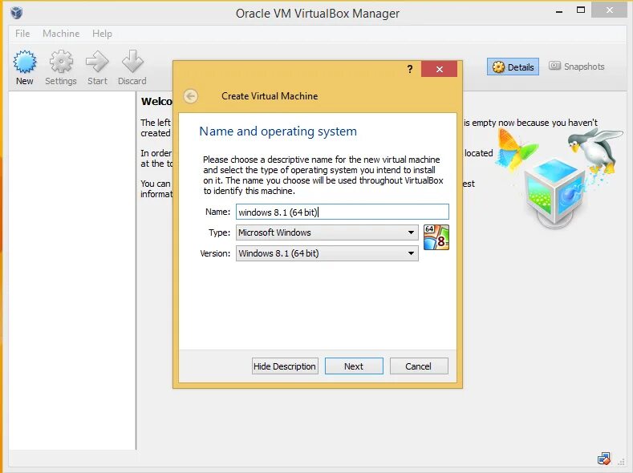Viewport: 633px width, 473px height.
Task: Open Settings from the toolbar gear icon
Action: 61,67
